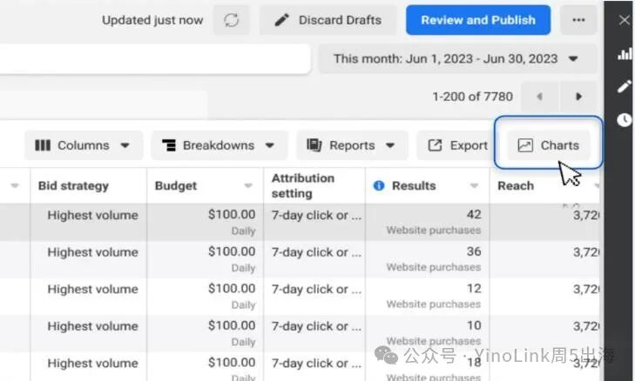635x381 pixels.
Task: Click the search filter input field
Action: click(154, 58)
